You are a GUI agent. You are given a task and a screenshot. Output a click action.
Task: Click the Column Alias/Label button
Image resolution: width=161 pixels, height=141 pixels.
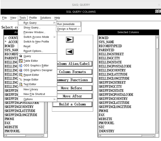pos(75,64)
